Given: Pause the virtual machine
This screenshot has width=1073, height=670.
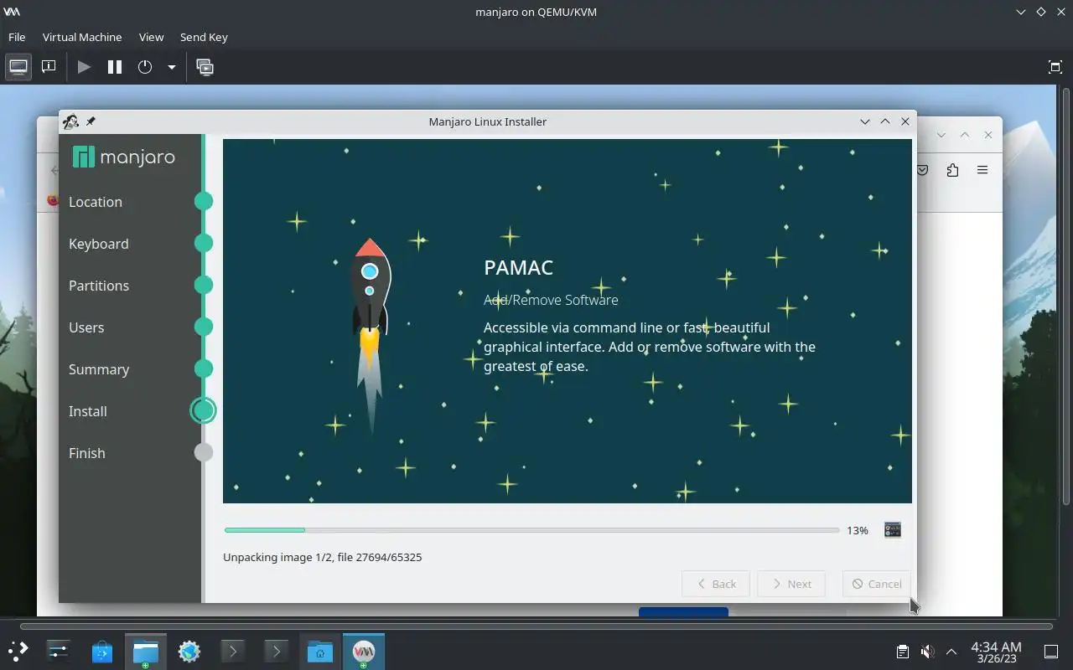Looking at the screenshot, I should click(x=115, y=67).
